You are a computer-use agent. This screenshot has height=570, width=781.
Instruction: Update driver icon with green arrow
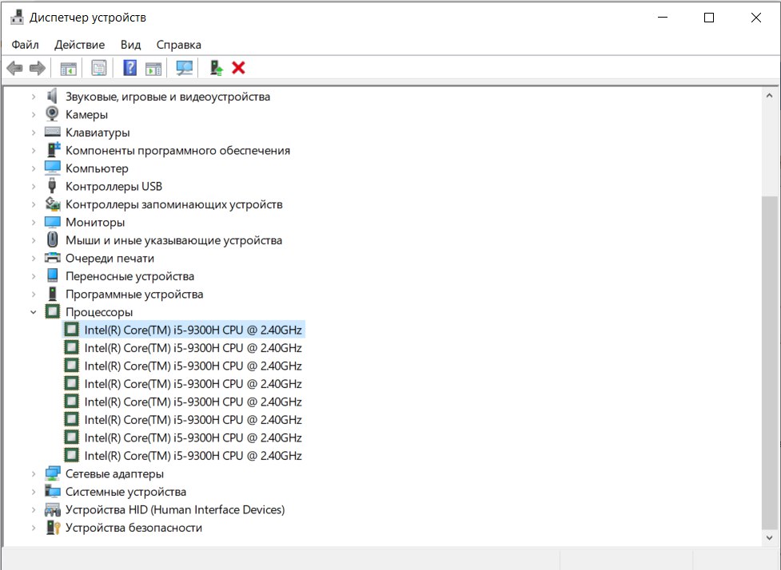click(216, 68)
